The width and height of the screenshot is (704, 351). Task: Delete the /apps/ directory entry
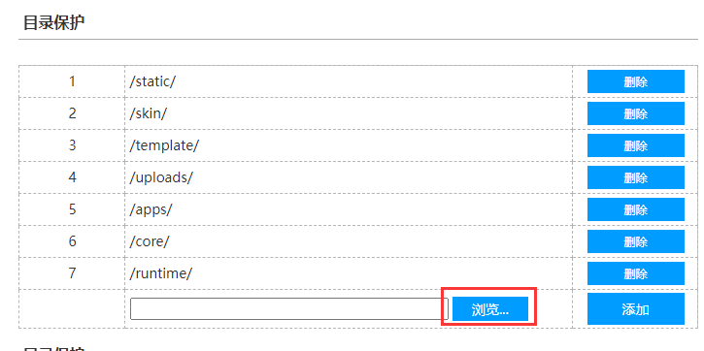[636, 209]
